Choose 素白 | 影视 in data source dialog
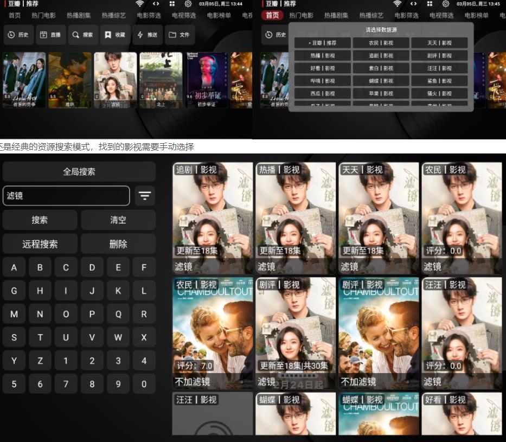 point(381,68)
